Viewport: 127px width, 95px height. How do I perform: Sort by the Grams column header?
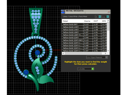88,21
